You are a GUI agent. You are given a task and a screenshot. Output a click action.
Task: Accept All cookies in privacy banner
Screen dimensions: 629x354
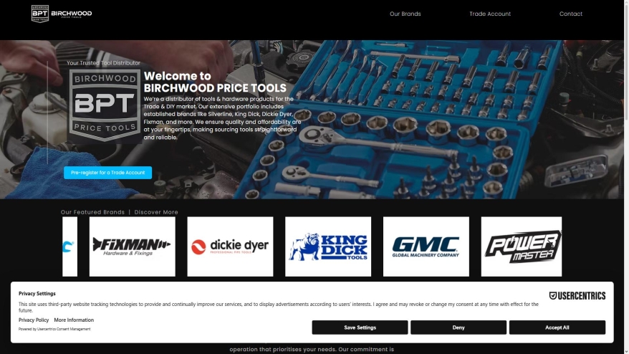coord(557,327)
